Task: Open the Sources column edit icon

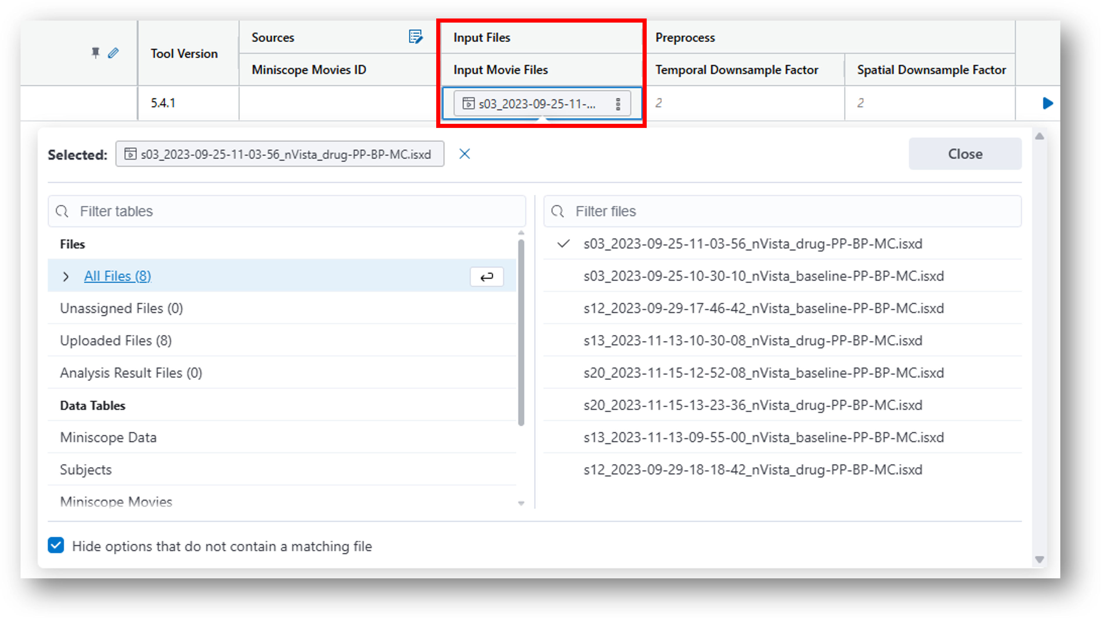Action: coord(415,37)
